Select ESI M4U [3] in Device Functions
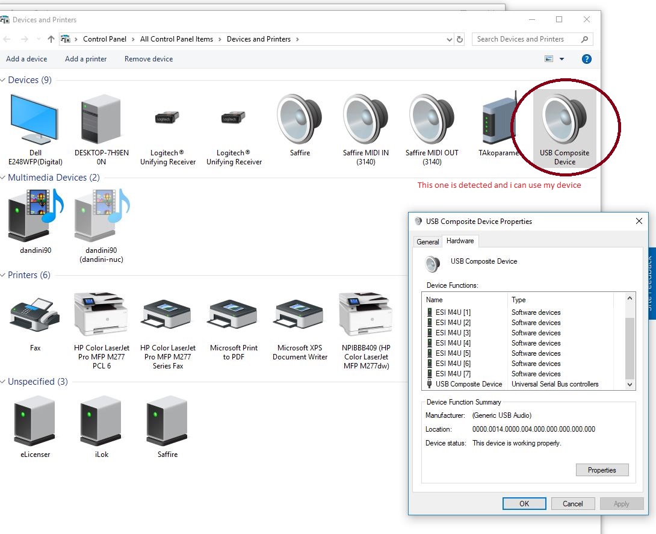 click(x=518, y=333)
